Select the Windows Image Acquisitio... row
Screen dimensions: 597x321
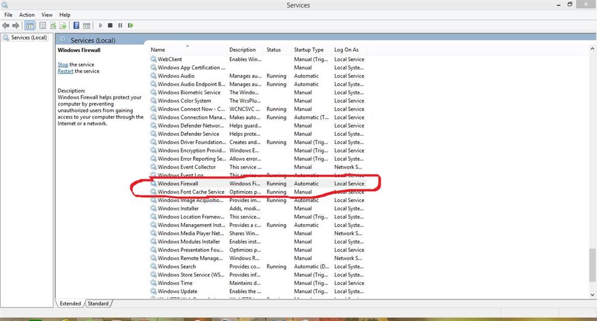[257, 200]
